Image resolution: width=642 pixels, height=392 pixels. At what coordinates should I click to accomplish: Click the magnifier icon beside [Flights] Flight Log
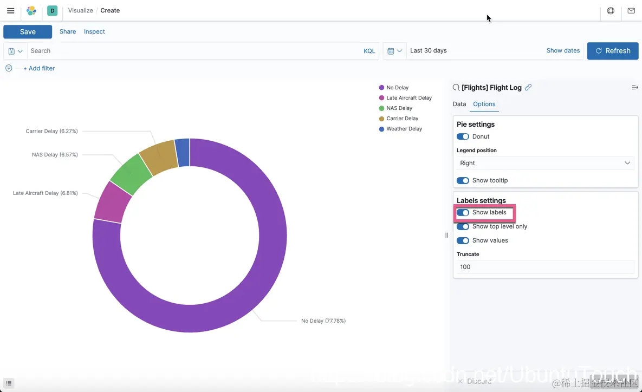click(456, 88)
